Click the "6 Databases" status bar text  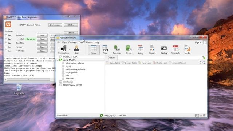[x=62, y=116]
